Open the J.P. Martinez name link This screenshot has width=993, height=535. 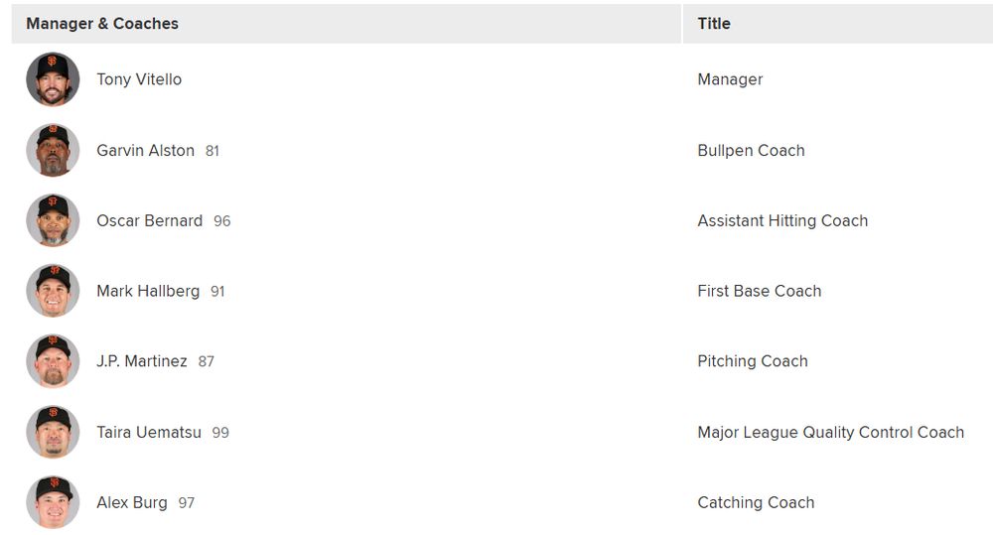coord(142,361)
